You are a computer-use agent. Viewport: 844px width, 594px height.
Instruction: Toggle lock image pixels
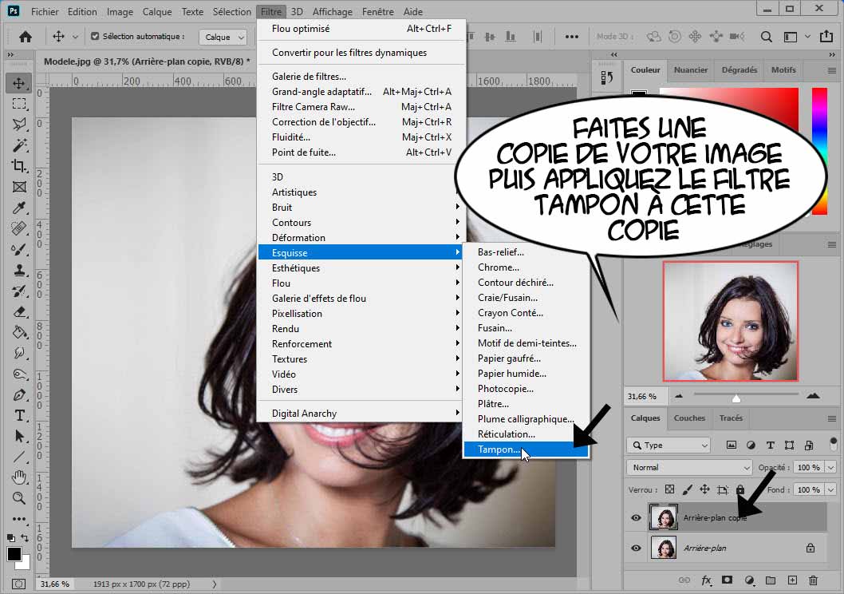pos(688,489)
